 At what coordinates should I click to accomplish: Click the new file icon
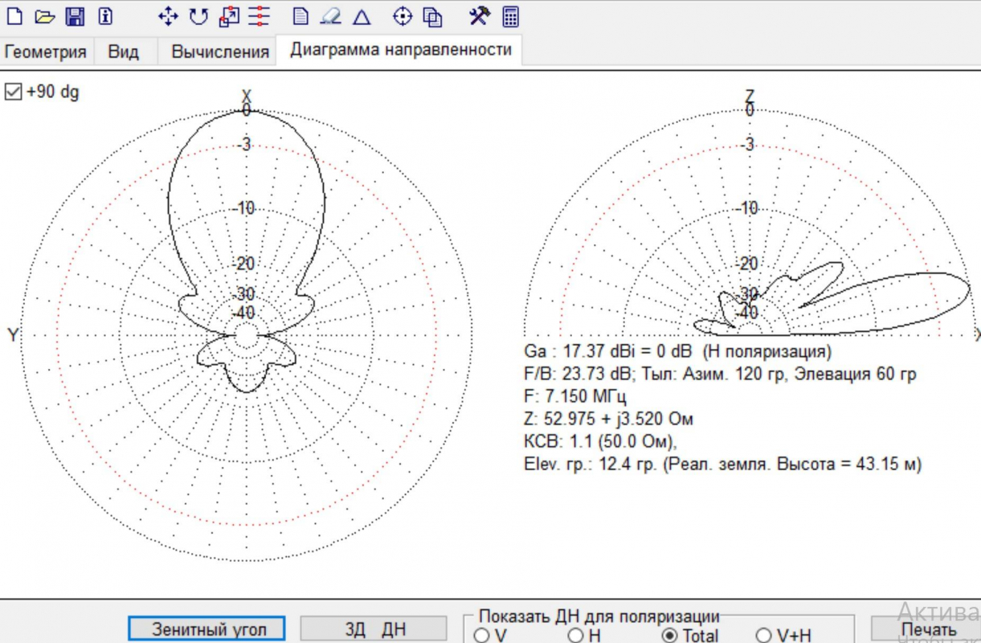(x=14, y=16)
